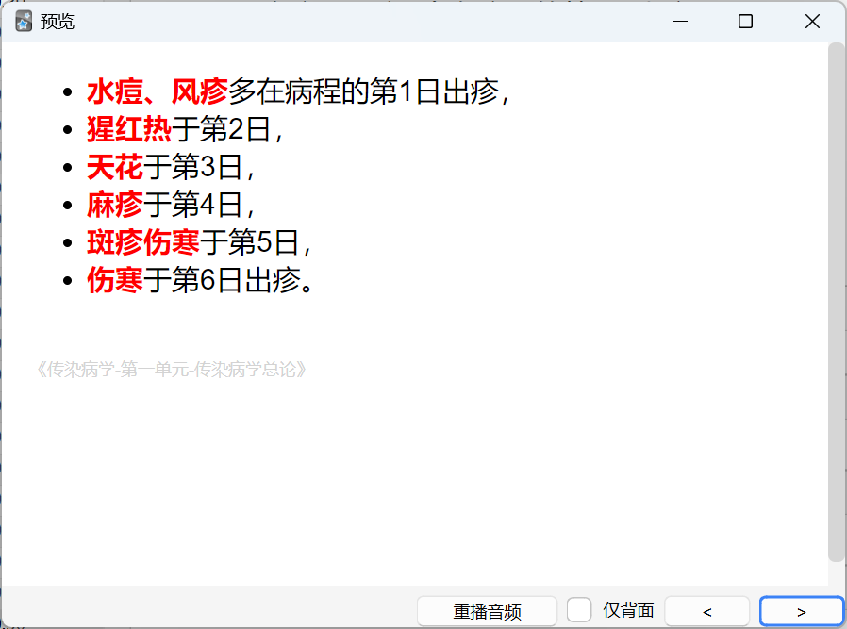Replay audio with 重播音频 button

coord(487,611)
